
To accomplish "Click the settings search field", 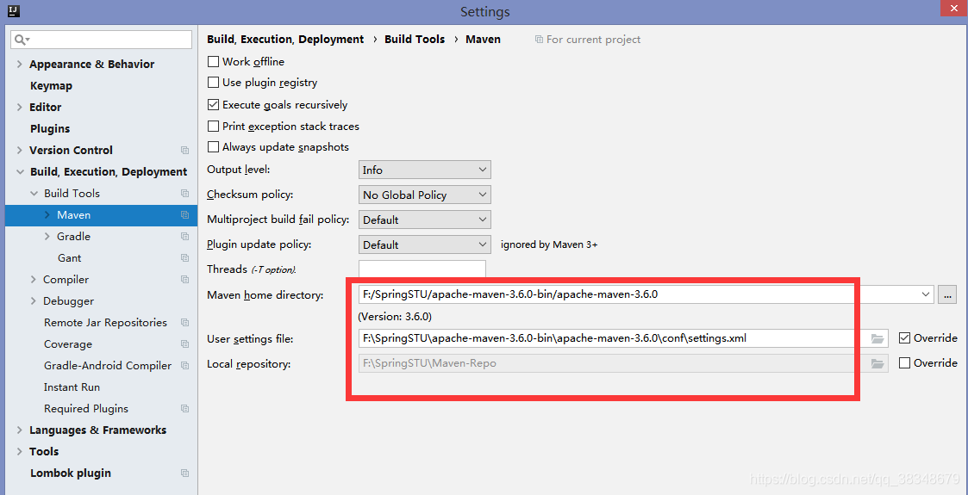I will pyautogui.click(x=101, y=40).
